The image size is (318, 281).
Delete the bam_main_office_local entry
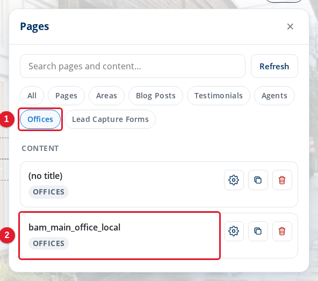tap(282, 231)
